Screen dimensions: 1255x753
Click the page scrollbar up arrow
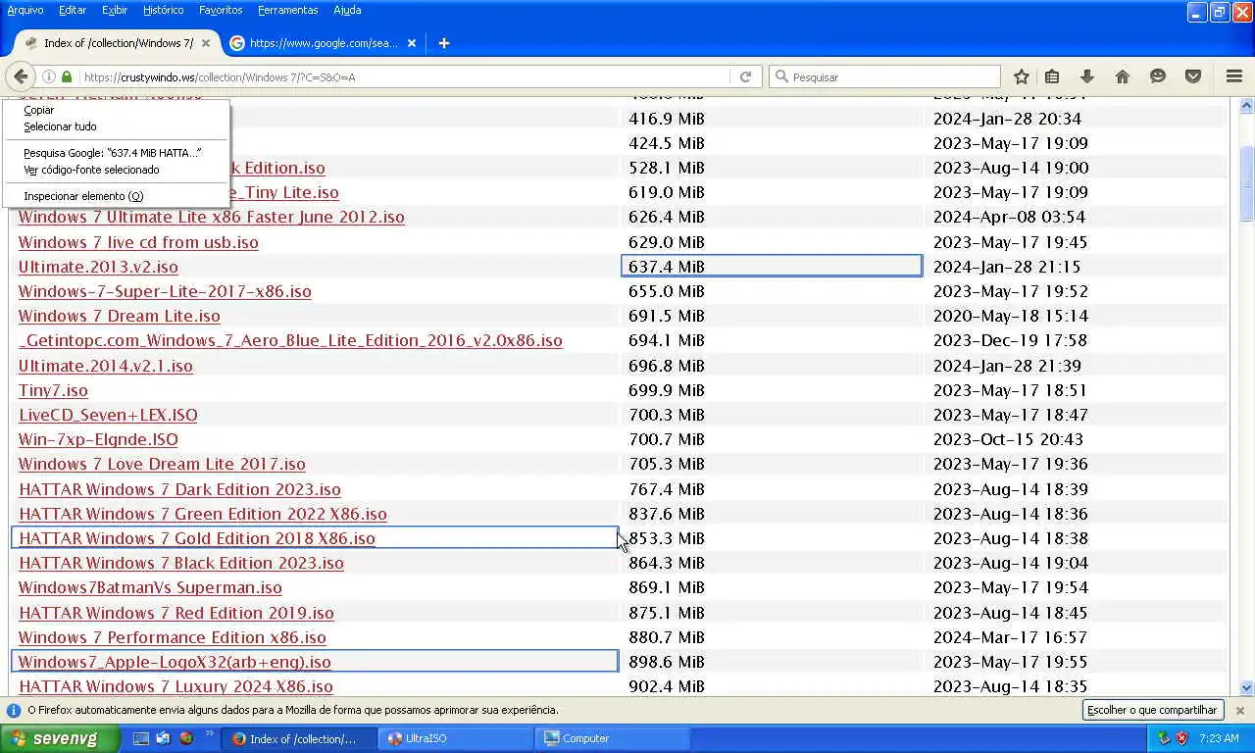click(x=1246, y=105)
